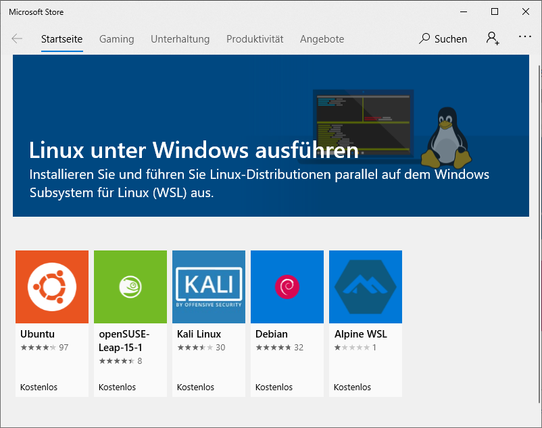The width and height of the screenshot is (542, 428).
Task: Open the Alpine WSL mountain logo tile
Action: 366,287
